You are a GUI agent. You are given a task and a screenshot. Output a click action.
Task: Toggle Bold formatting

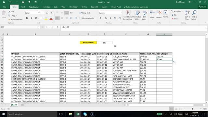tap(27, 18)
